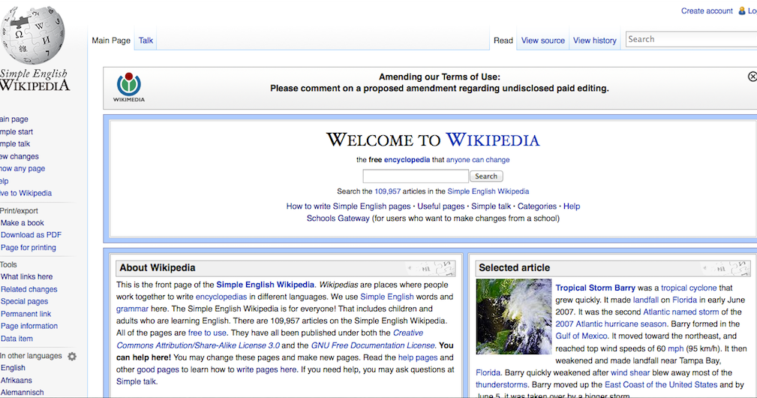This screenshot has height=398, width=757.
Task: Open the 'good pages' link
Action: (158, 369)
